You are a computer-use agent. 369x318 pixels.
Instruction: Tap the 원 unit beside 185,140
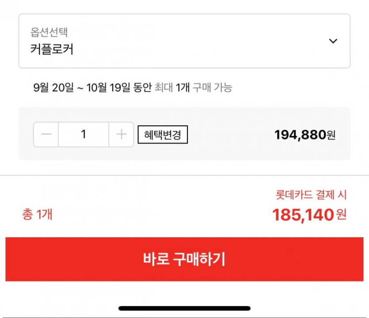click(341, 215)
